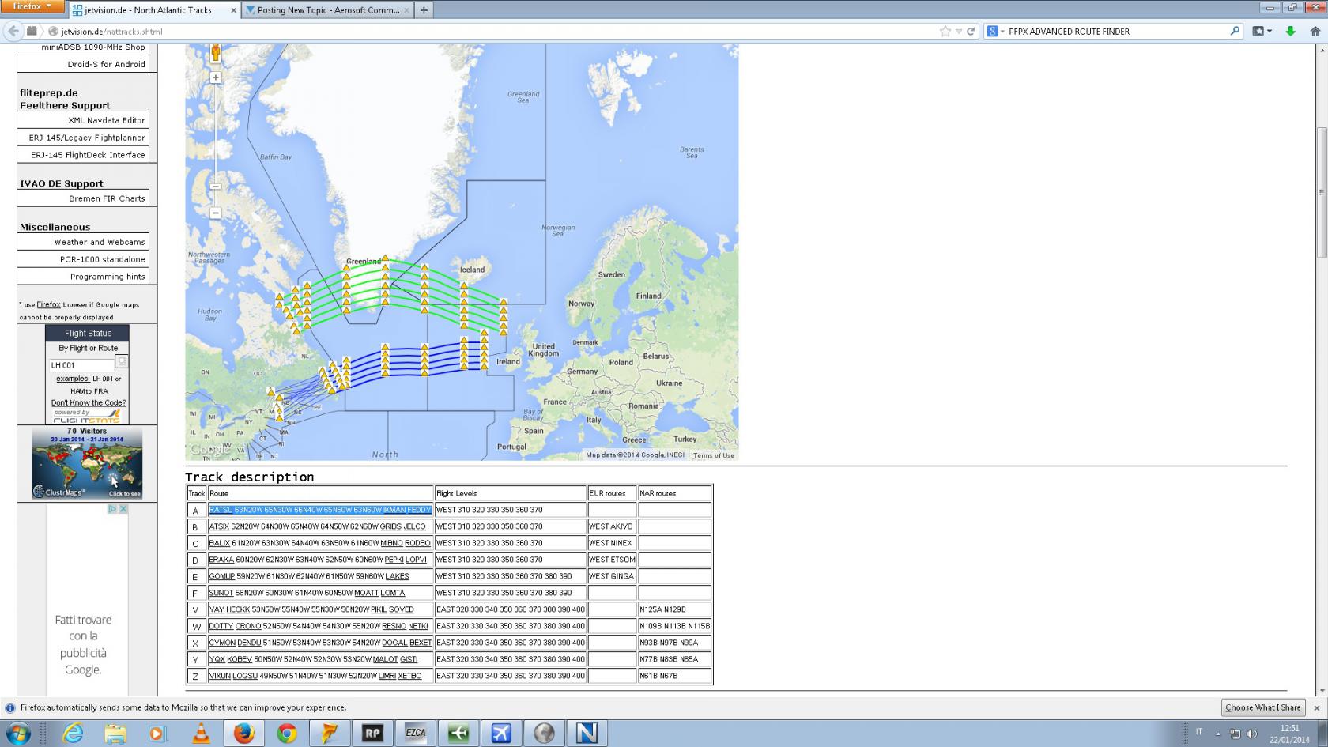Open the DOTTY waypoint link in track W
This screenshot has height=747, width=1328.
tap(221, 626)
